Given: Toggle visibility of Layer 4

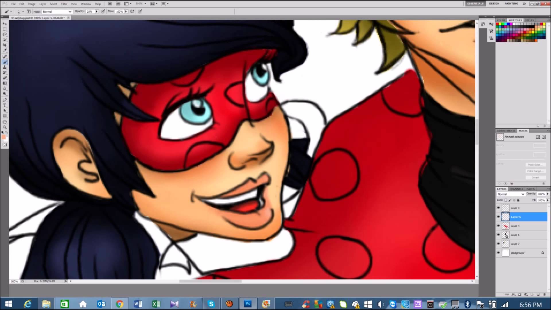Looking at the screenshot, I should [x=498, y=226].
